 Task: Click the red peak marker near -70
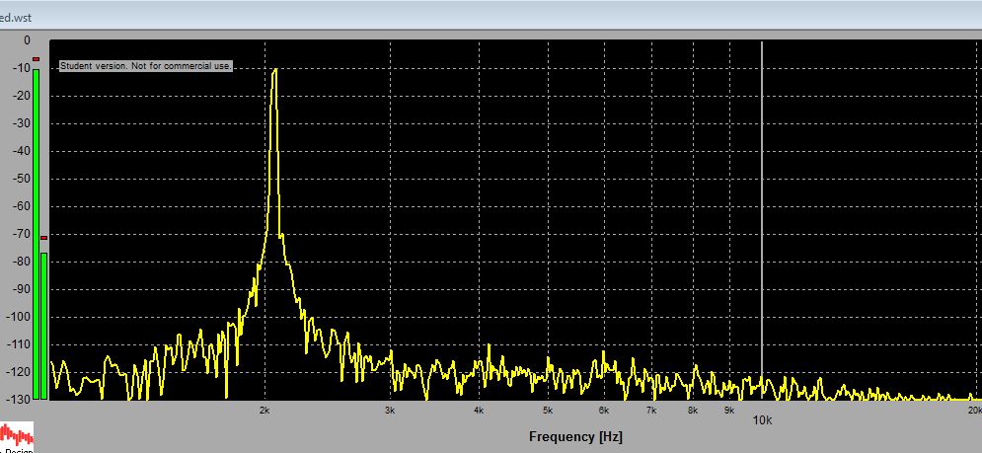[x=43, y=238]
